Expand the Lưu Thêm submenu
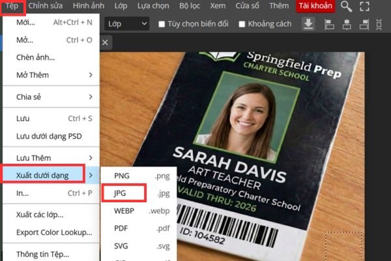Image resolution: width=391 pixels, height=261 pixels. 51,158
